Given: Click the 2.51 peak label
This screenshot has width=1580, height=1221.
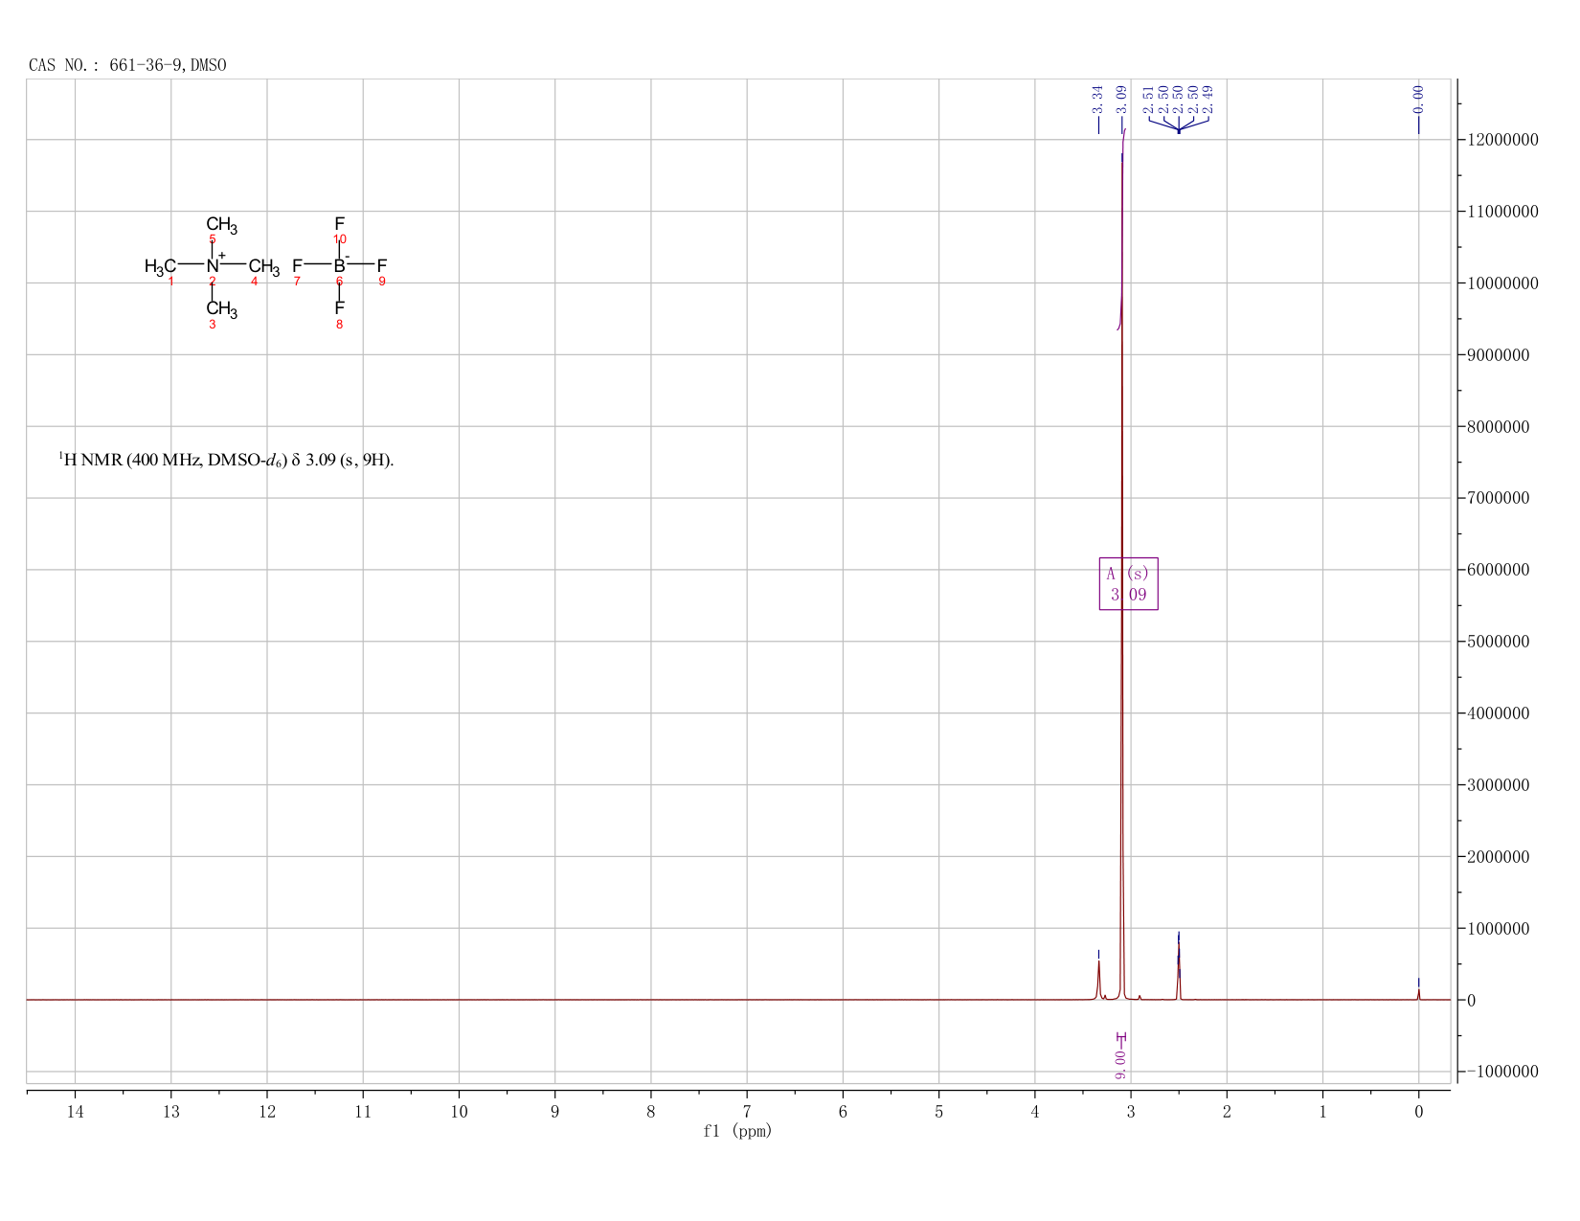Looking at the screenshot, I should (1148, 99).
